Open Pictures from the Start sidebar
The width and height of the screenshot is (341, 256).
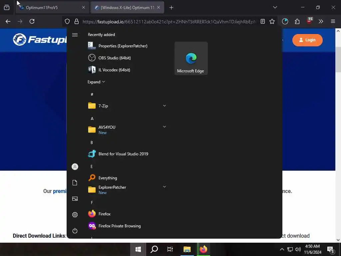(75, 199)
